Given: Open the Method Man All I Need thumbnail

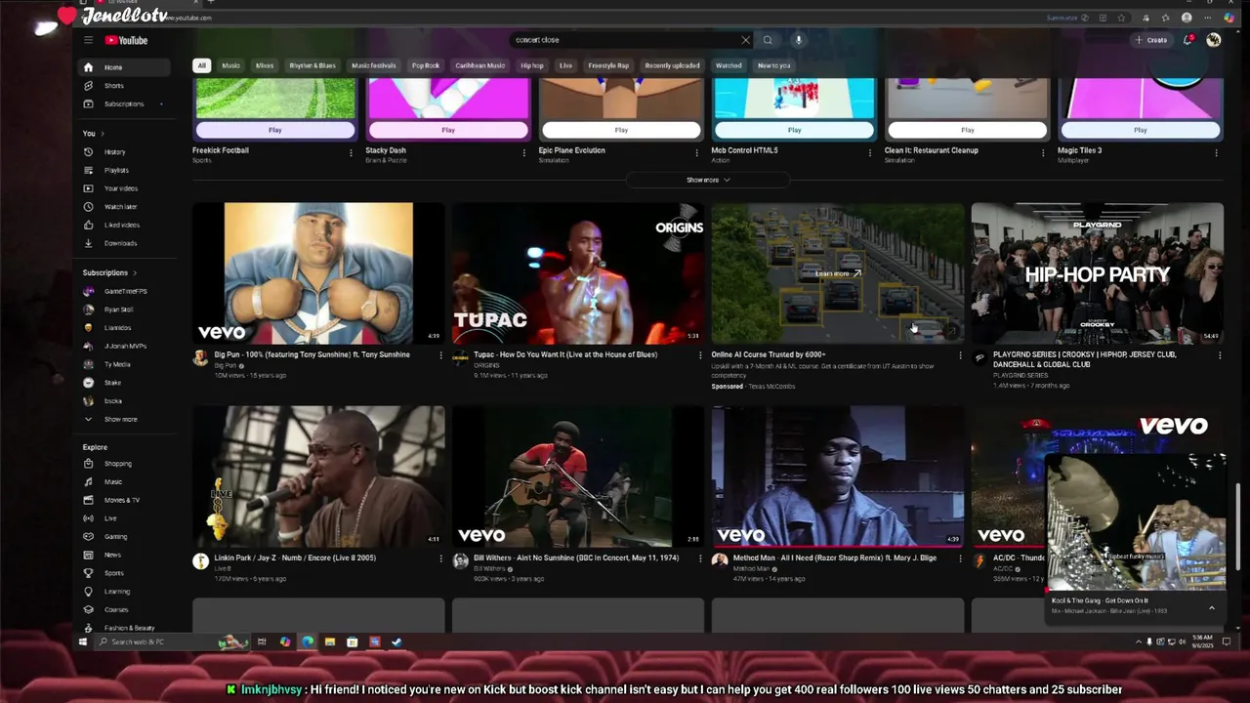Looking at the screenshot, I should (837, 476).
